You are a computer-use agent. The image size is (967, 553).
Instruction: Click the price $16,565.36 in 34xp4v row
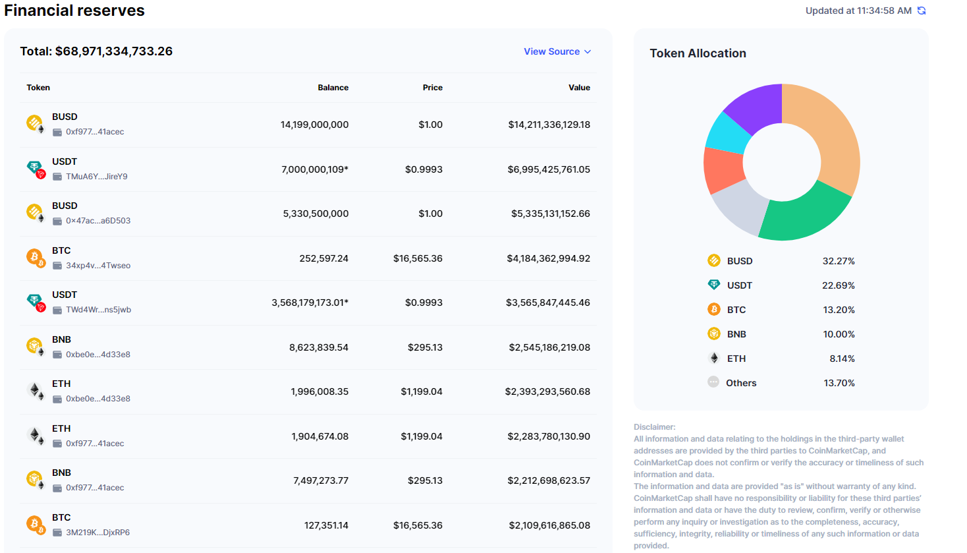coord(418,258)
